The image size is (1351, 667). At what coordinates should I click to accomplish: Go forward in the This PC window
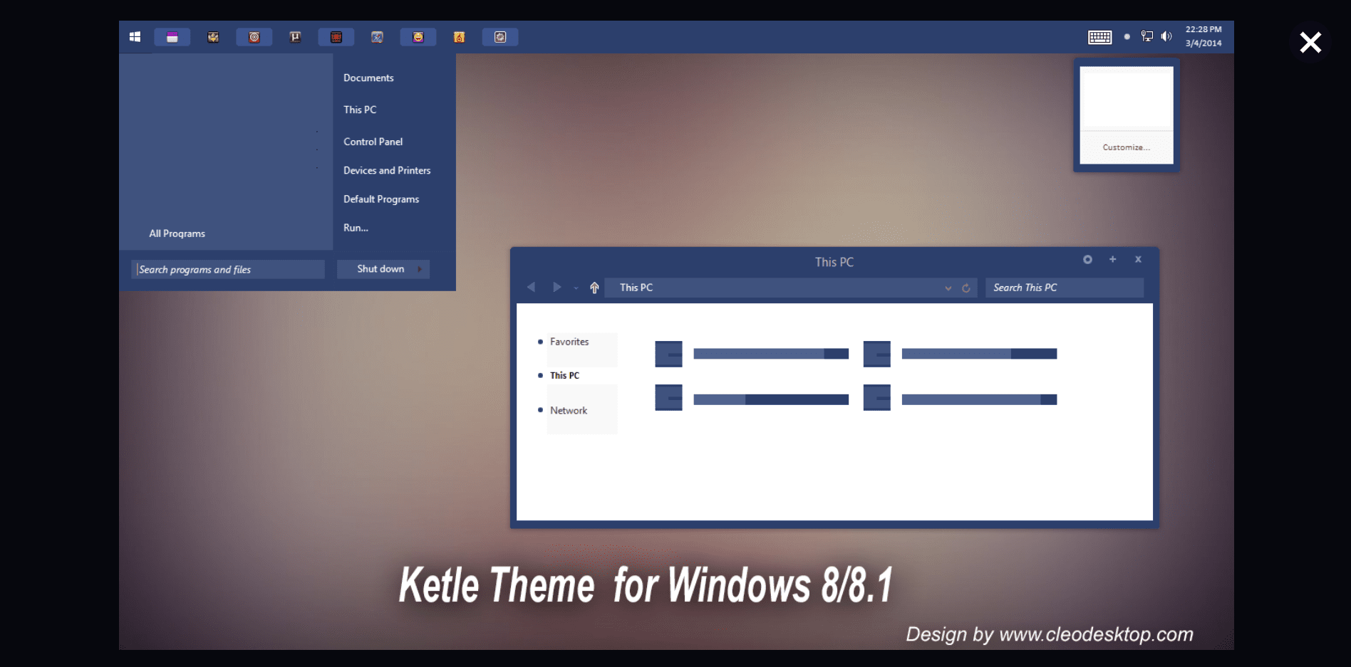(557, 287)
